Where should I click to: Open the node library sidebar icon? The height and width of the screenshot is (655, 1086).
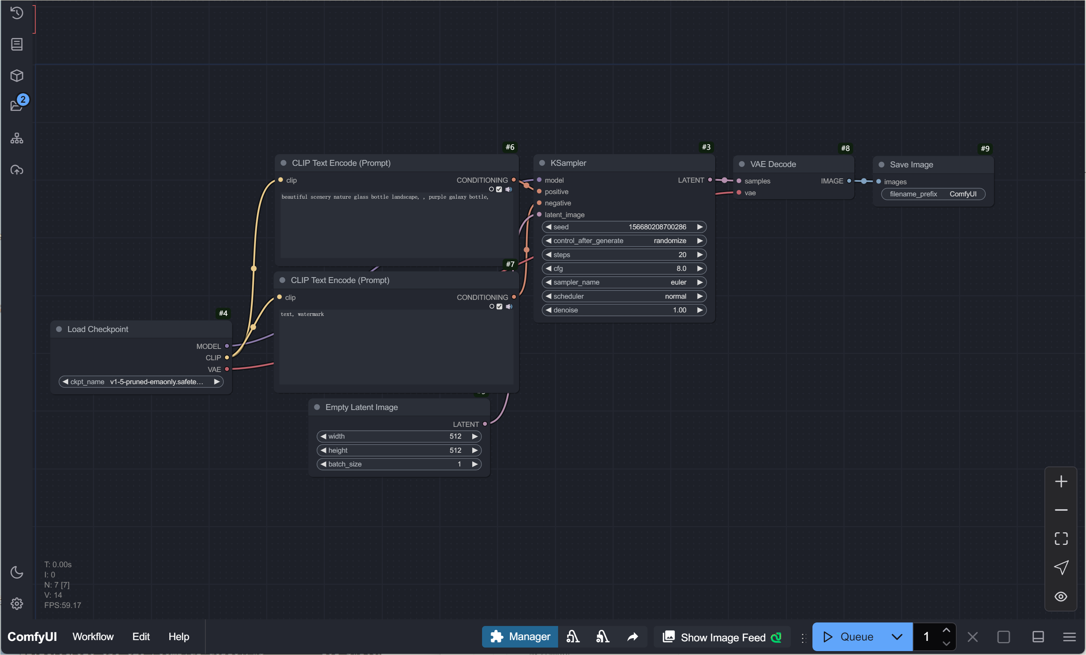(17, 44)
